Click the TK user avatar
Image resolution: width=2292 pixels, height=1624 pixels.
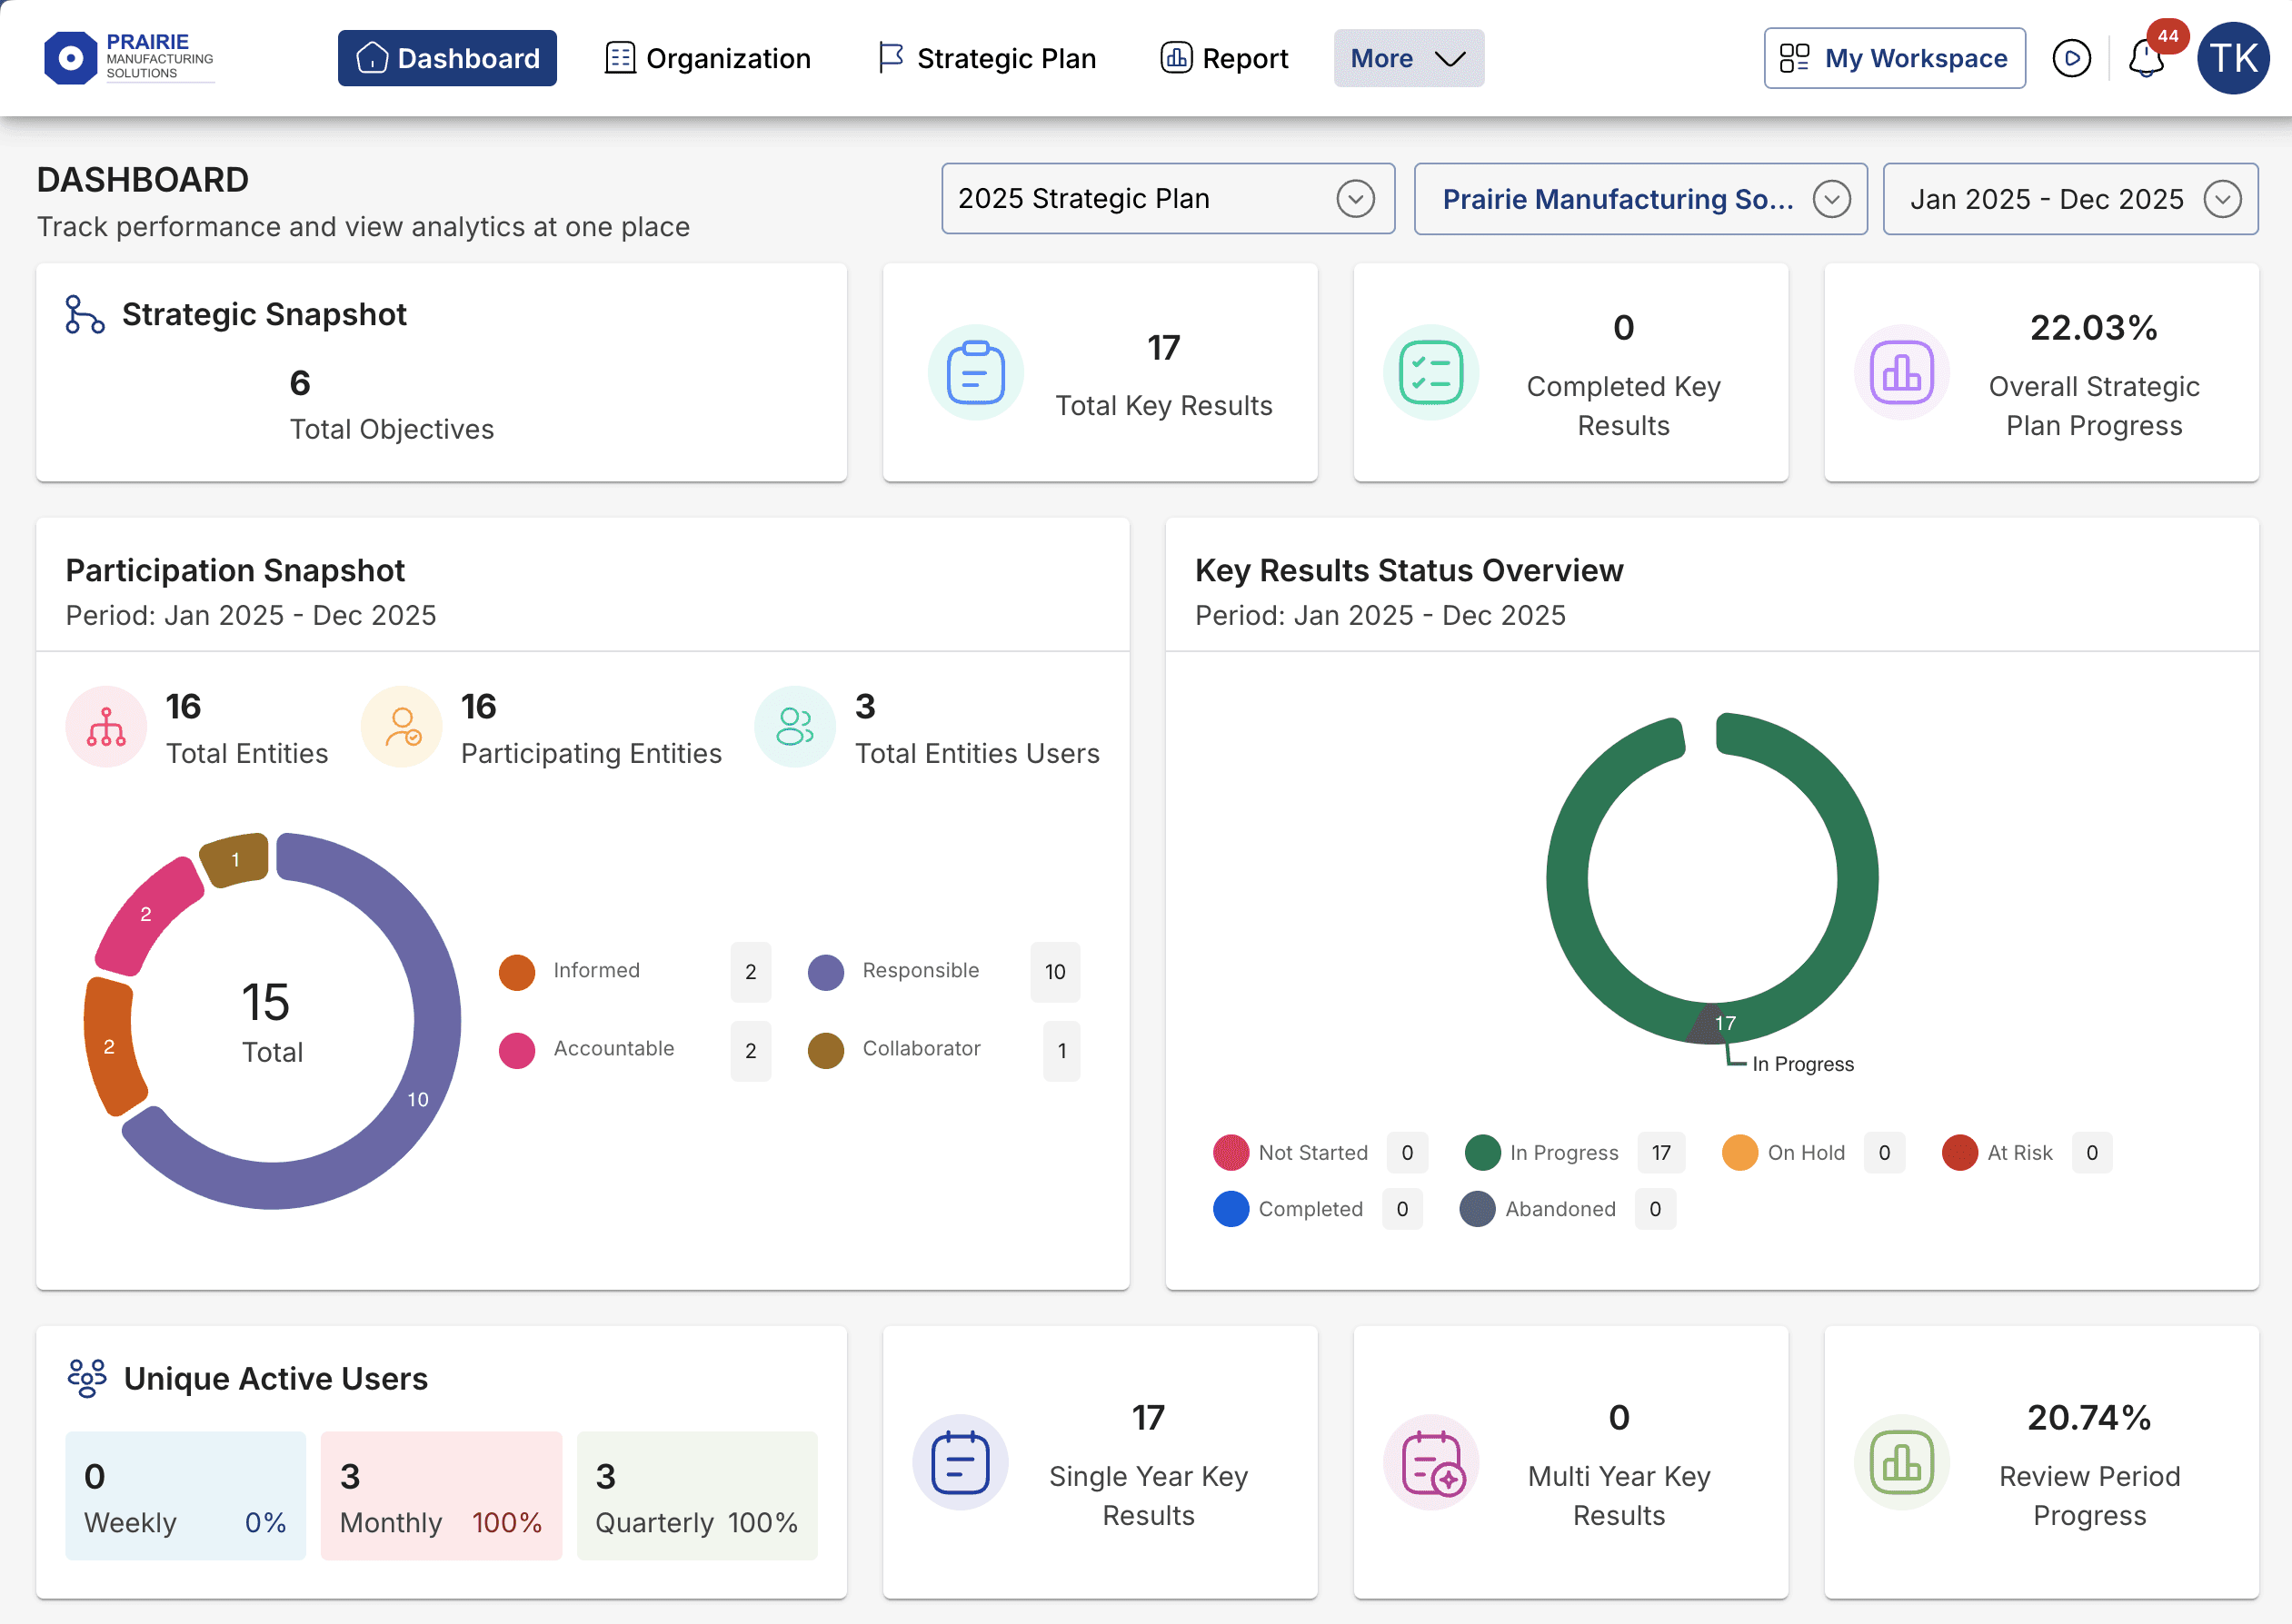[2232, 59]
